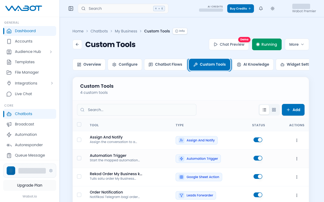324x202 pixels.
Task: Open Chatbots in the sidebar
Action: coord(30,114)
